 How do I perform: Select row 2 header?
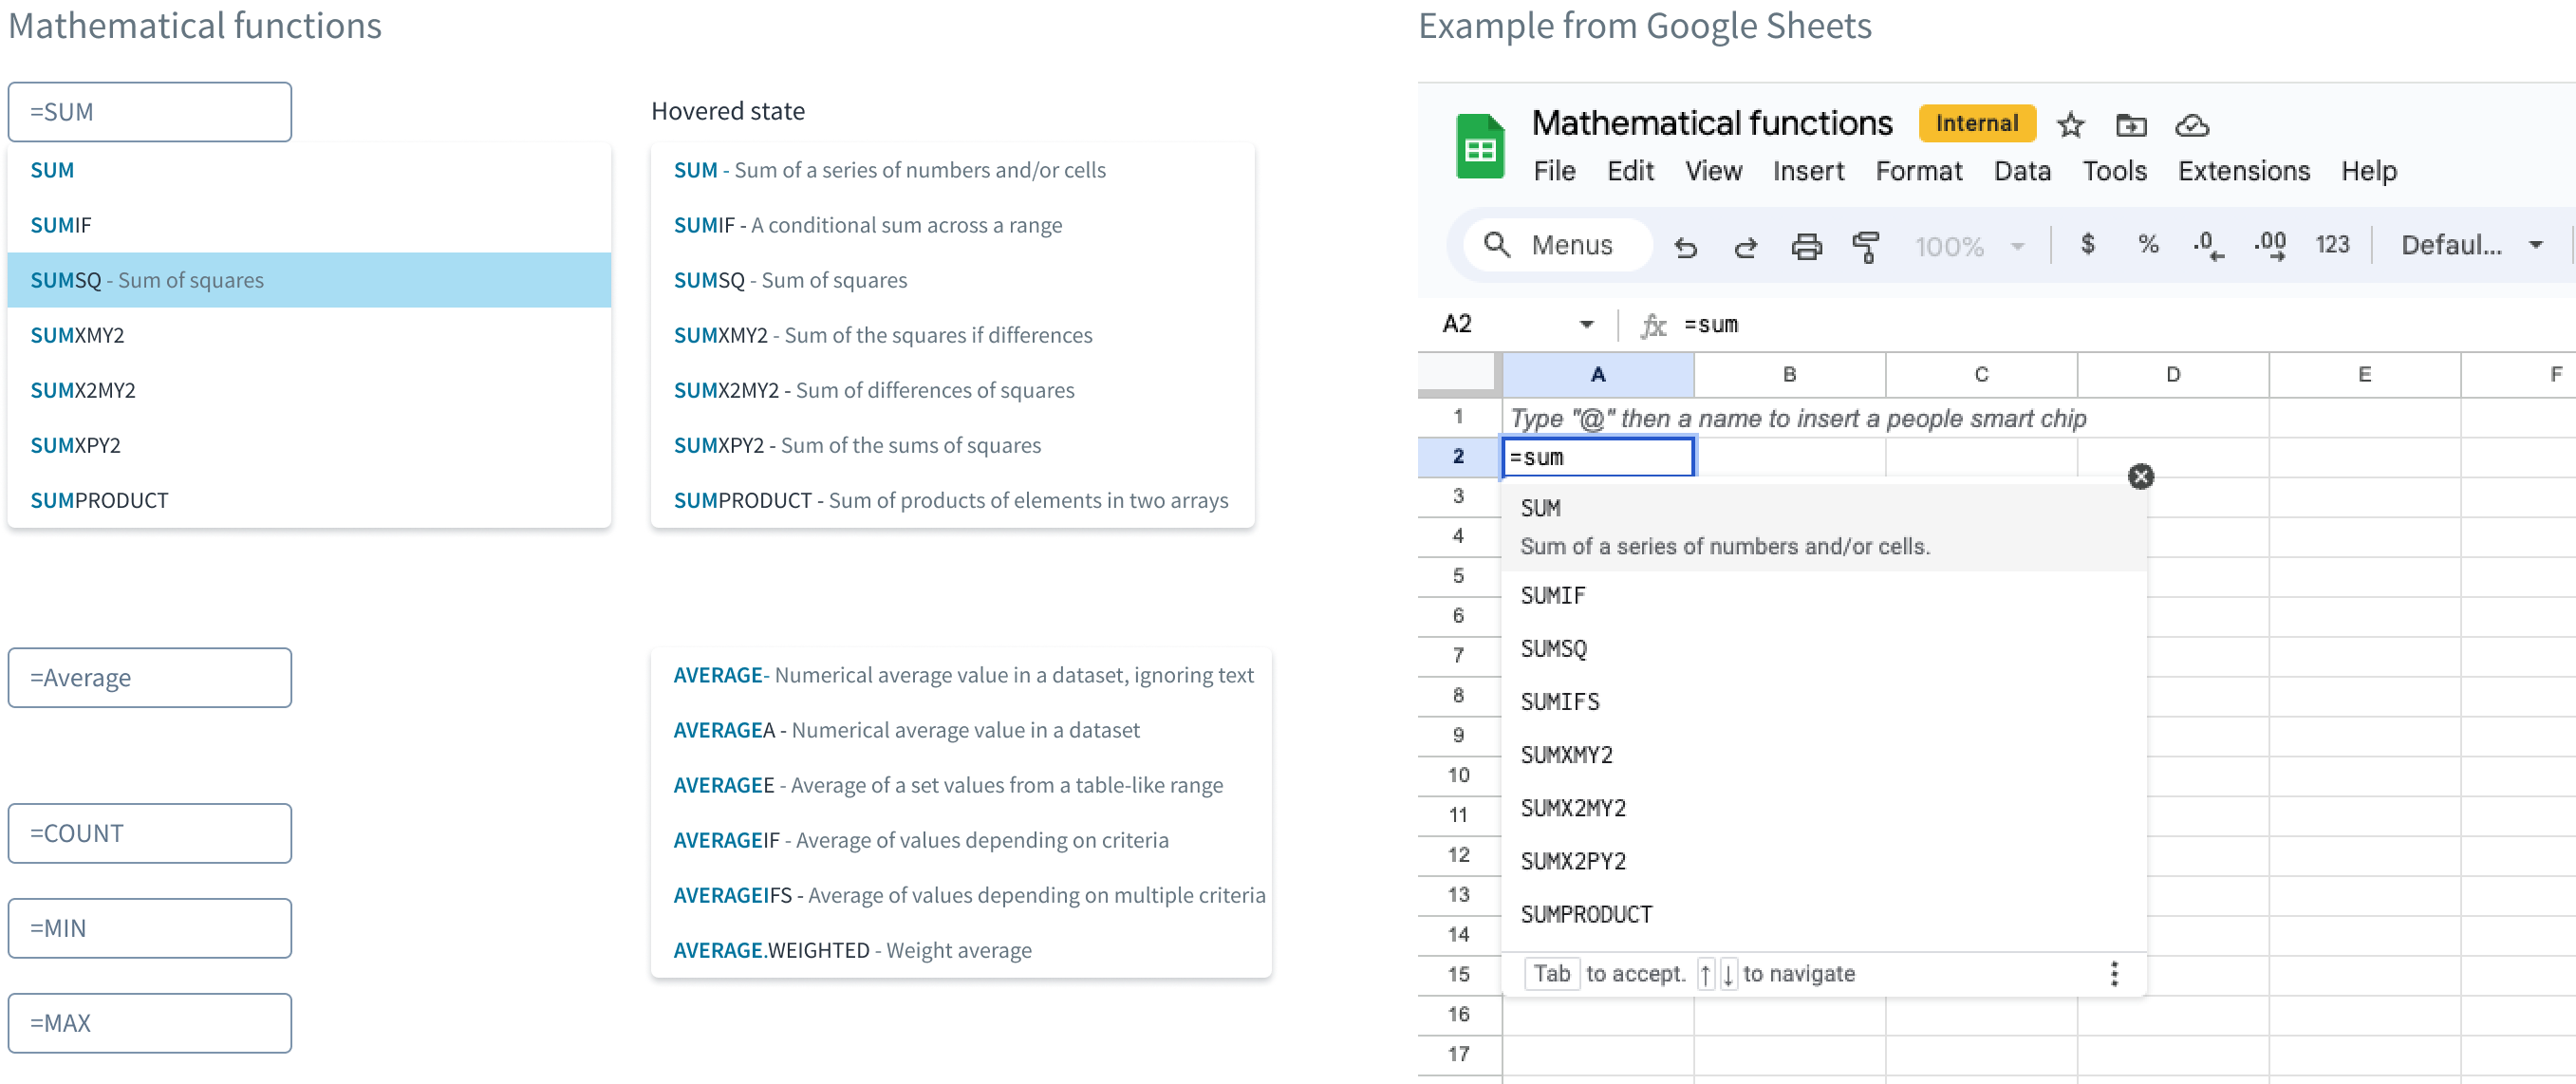(x=1459, y=457)
